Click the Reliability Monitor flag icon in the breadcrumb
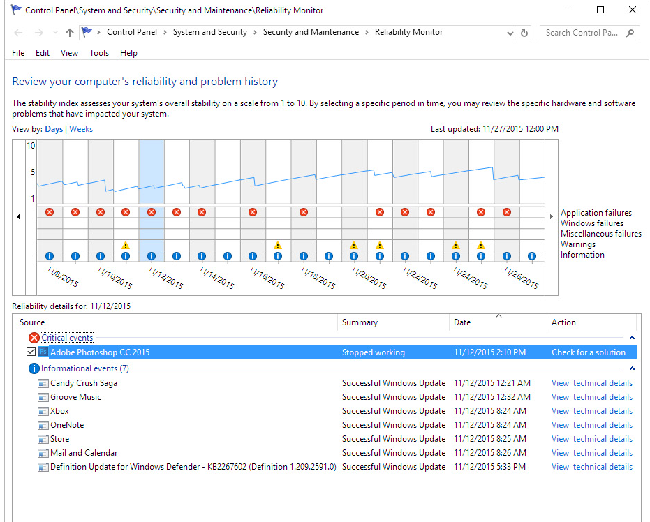 coord(87,32)
